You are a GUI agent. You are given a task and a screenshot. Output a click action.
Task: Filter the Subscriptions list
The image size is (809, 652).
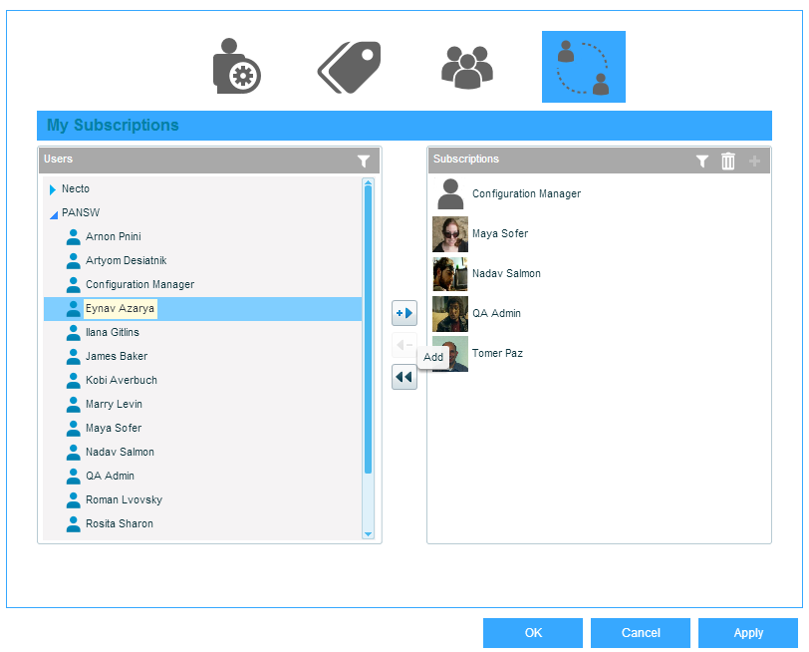(701, 161)
